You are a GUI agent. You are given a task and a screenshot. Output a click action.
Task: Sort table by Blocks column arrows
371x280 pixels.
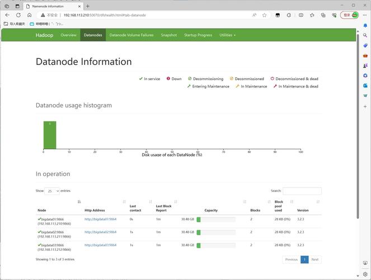(269, 202)
